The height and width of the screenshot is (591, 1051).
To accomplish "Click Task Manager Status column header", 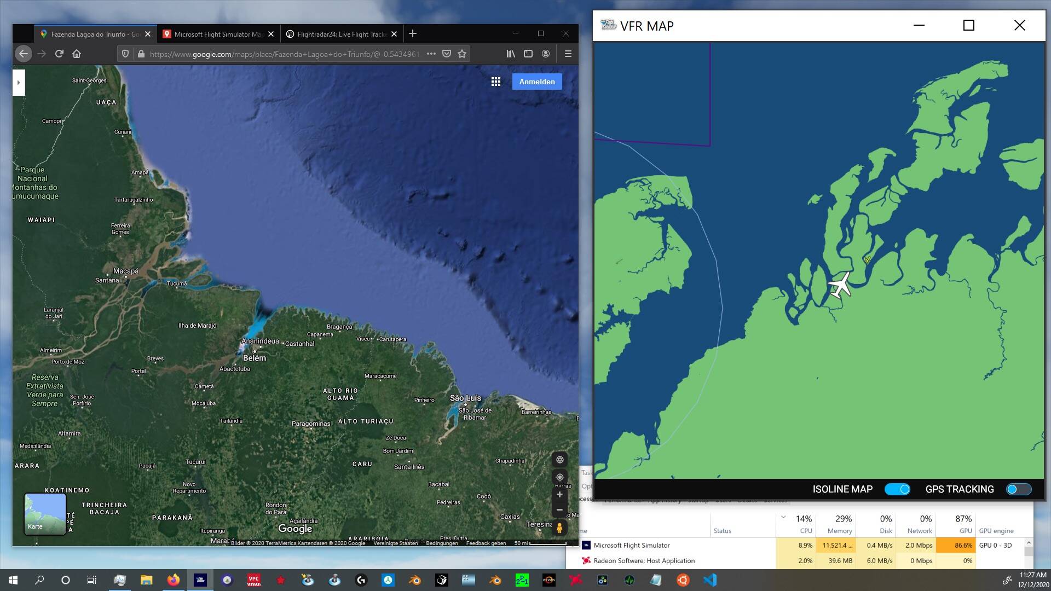I will (x=743, y=524).
